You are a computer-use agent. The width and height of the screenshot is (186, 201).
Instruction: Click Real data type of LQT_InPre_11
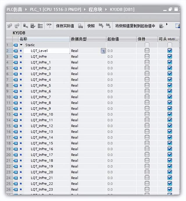click(x=88, y=120)
